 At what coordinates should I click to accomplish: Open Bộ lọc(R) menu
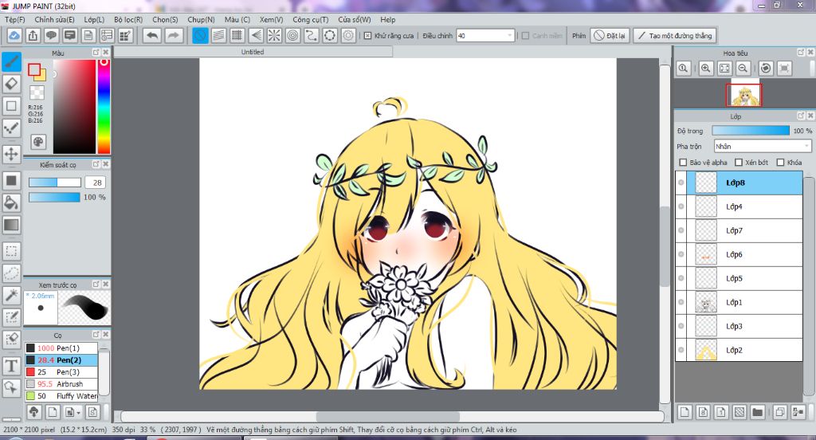point(128,19)
